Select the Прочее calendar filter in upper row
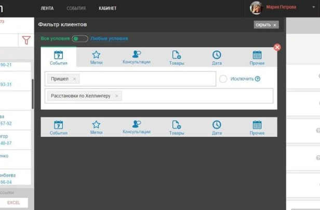Image resolution: width=320 pixels, height=210 pixels. point(257,57)
